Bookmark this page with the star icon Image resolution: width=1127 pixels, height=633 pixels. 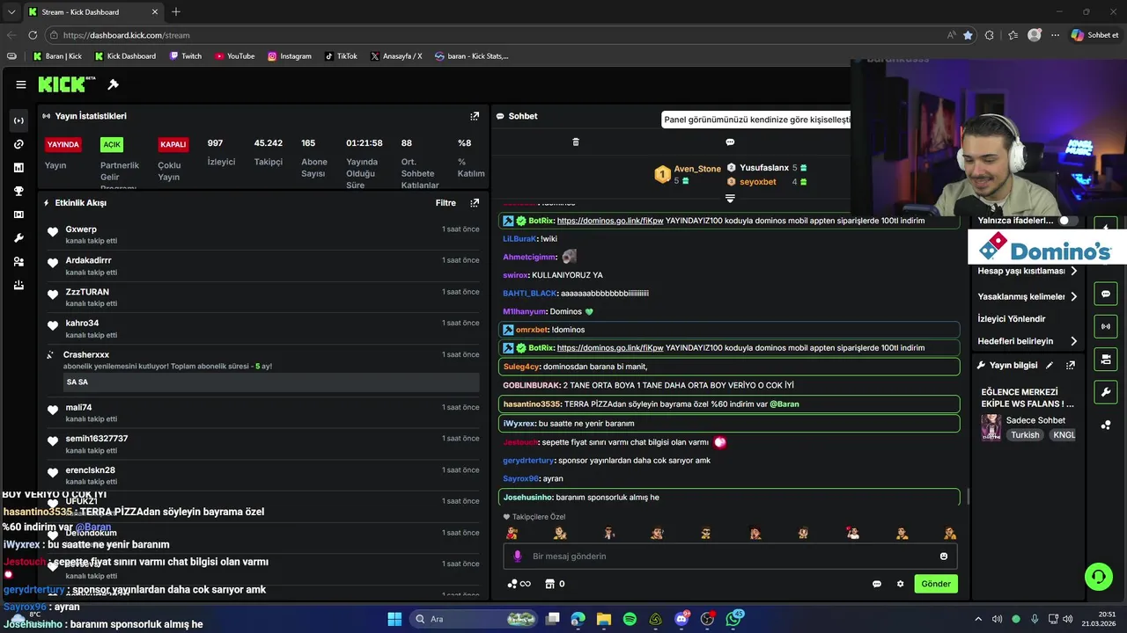(x=968, y=35)
